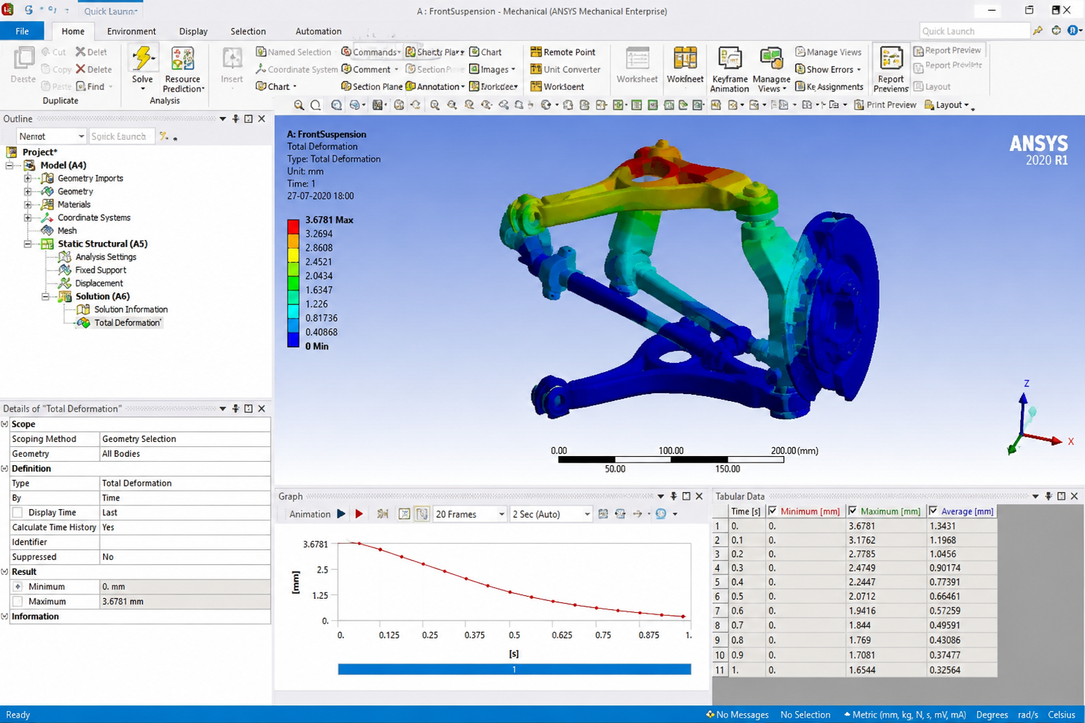Viewport: 1085px width, 723px height.
Task: Open the Unit Converter
Action: tap(565, 69)
